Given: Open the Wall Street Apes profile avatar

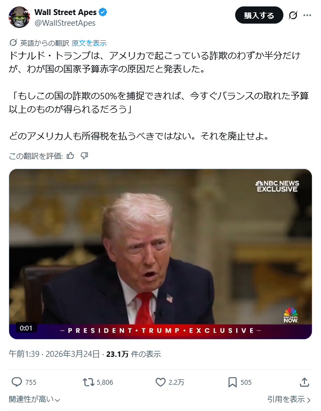Looking at the screenshot, I should 19,17.
